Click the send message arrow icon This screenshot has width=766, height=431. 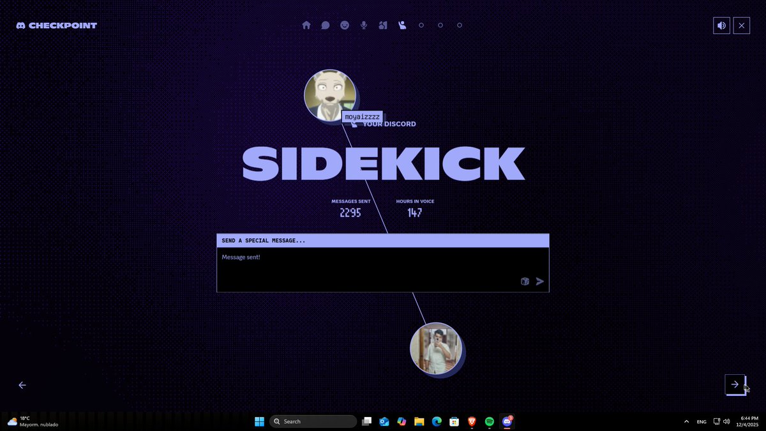coord(540,282)
